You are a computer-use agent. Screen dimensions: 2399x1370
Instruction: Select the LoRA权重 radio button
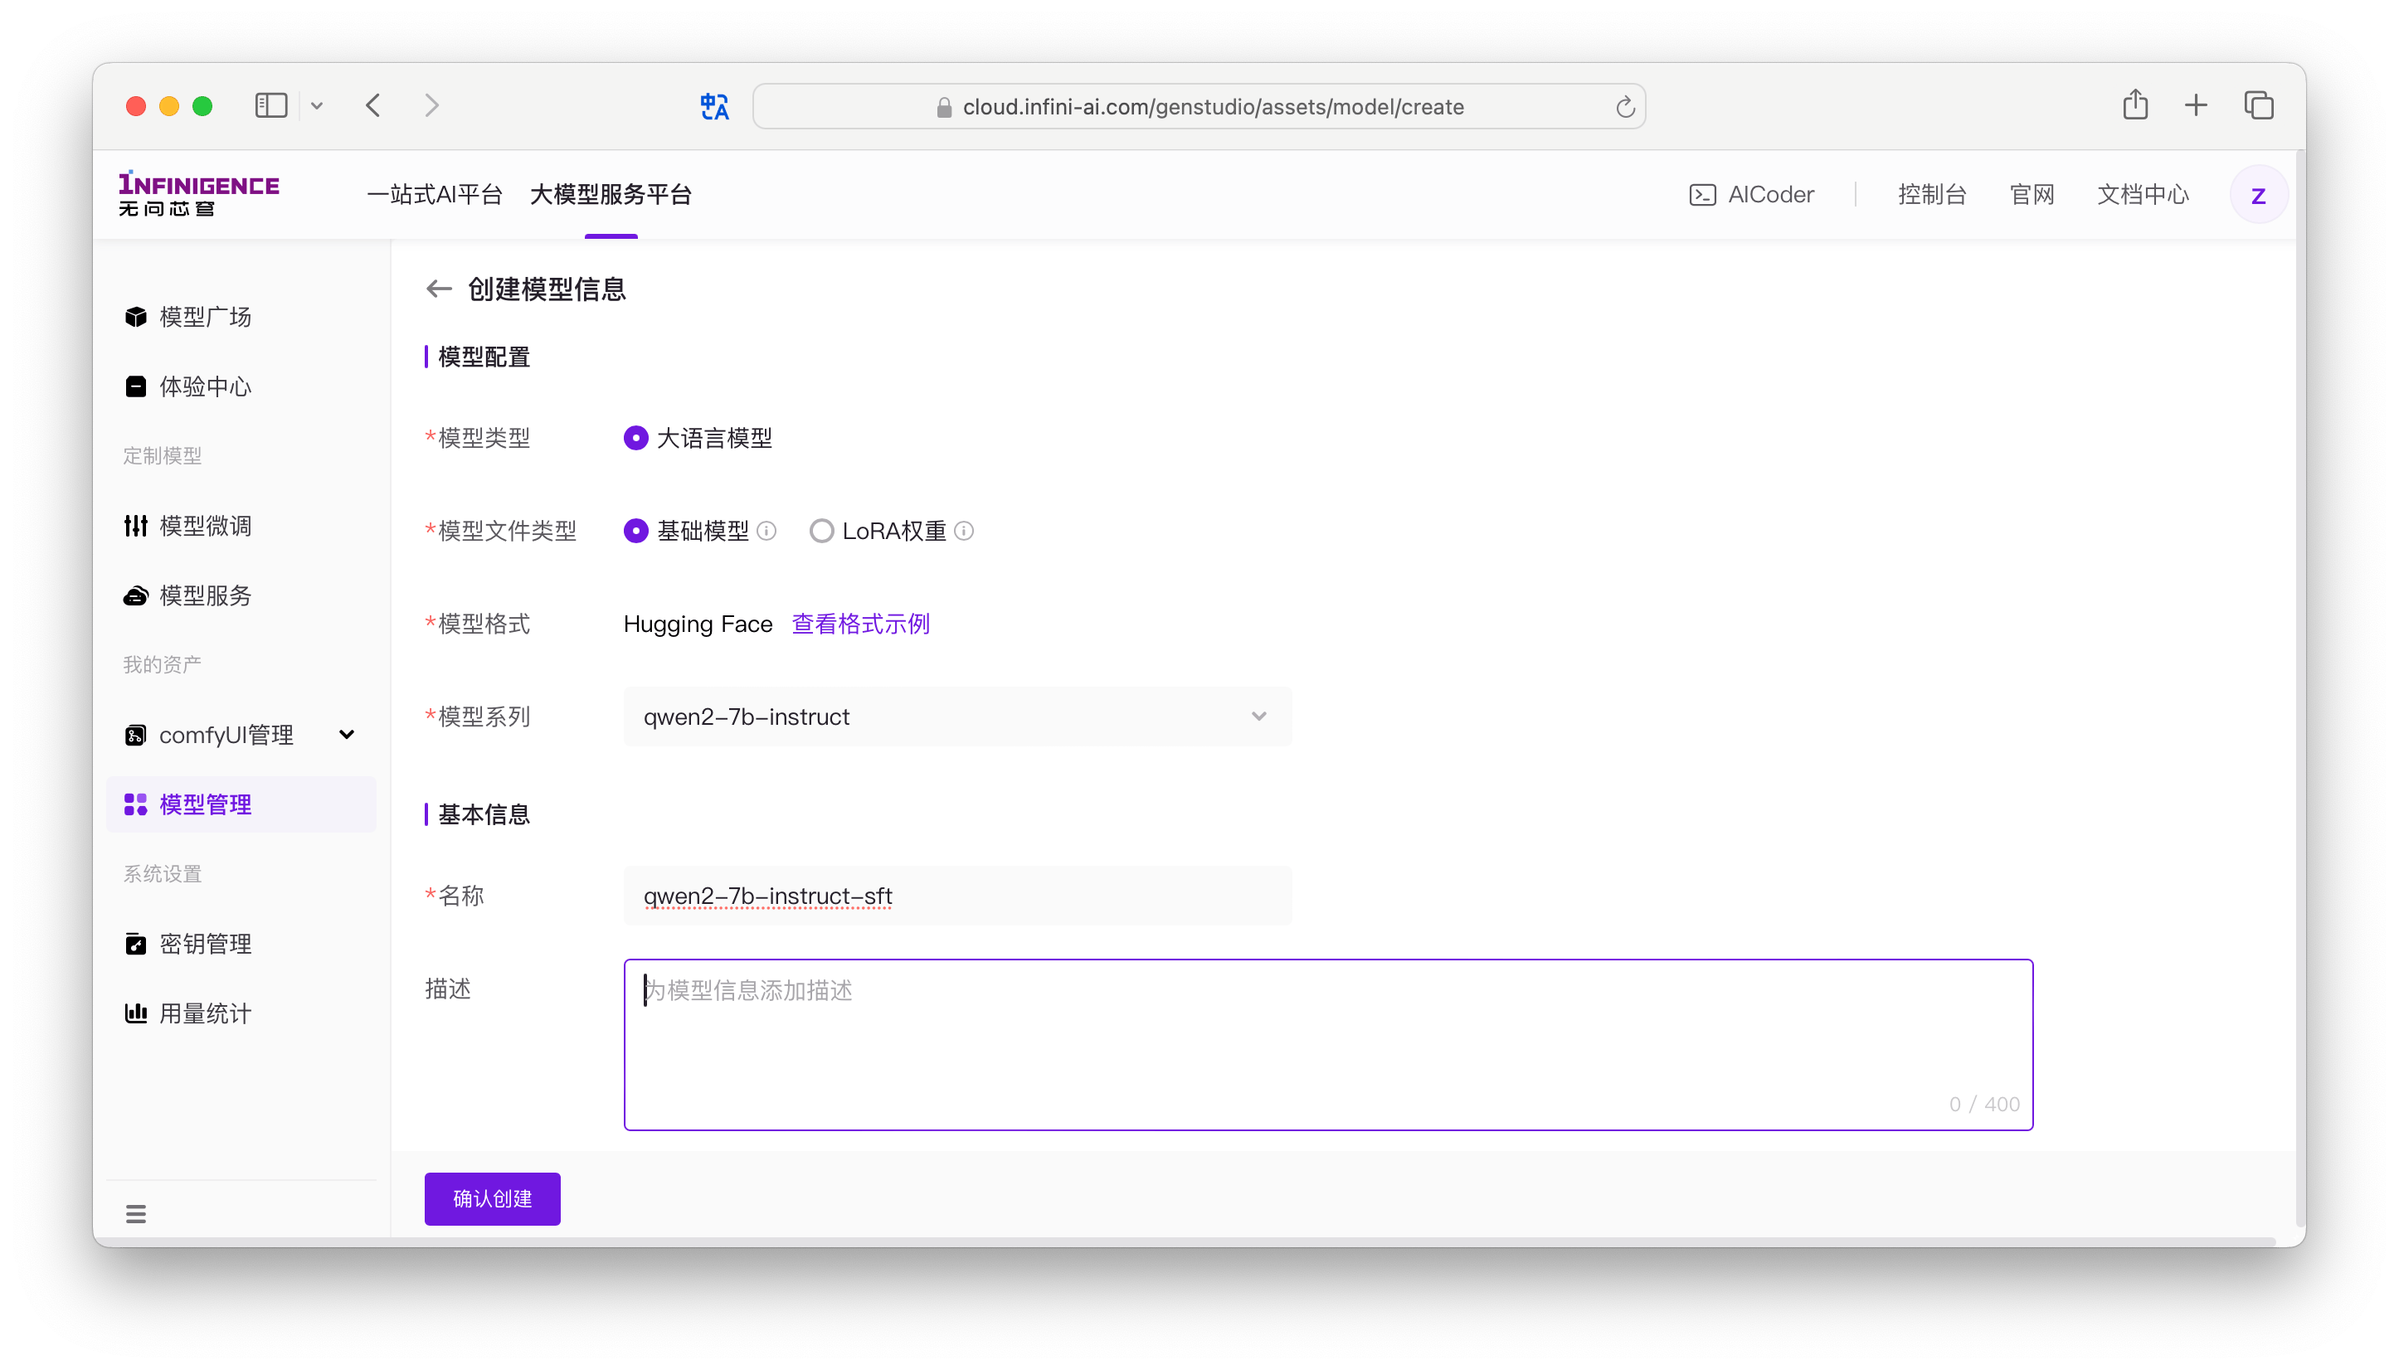[821, 531]
